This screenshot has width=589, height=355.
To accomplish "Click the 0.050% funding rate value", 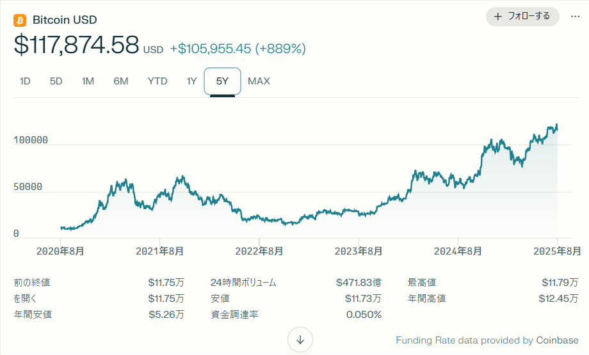I will tap(364, 315).
